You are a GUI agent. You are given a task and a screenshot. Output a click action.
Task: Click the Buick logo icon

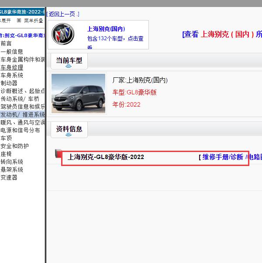click(x=63, y=34)
